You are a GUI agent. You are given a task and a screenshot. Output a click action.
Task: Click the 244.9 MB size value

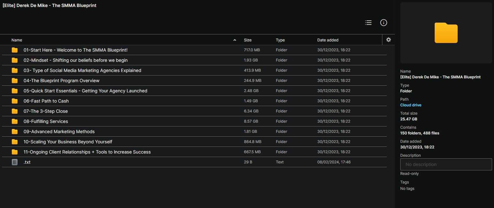pyautogui.click(x=253, y=81)
